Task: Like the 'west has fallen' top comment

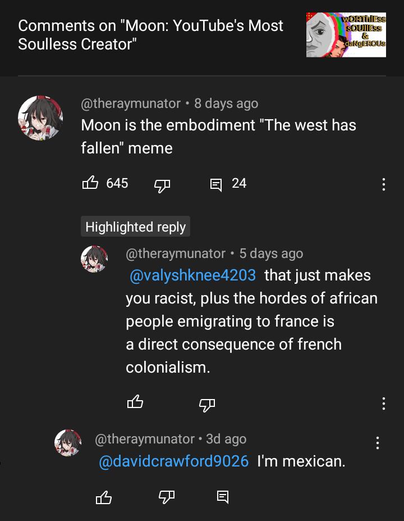Action: coord(90,183)
